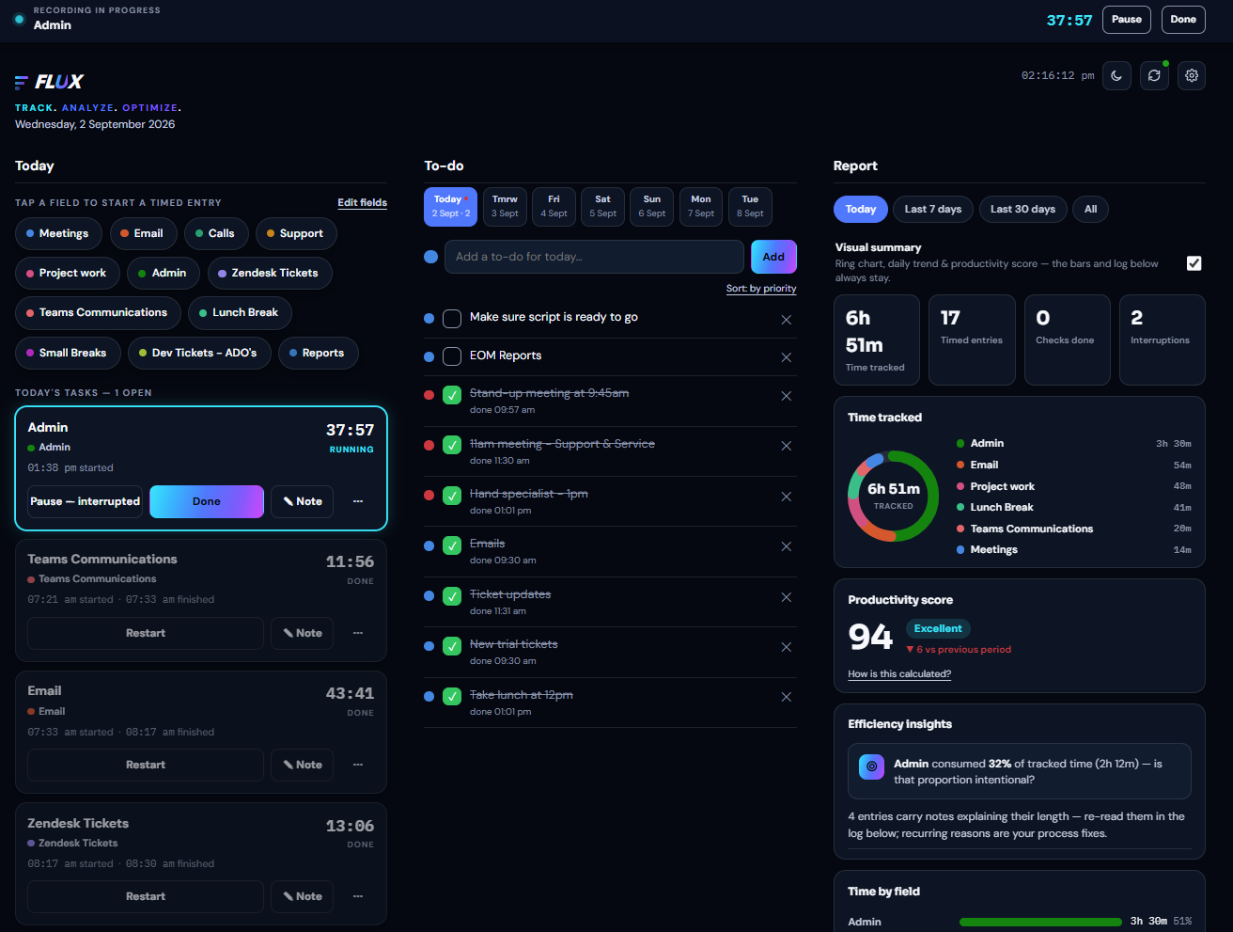Open settings gear icon
This screenshot has height=932, width=1233.
pos(1192,76)
